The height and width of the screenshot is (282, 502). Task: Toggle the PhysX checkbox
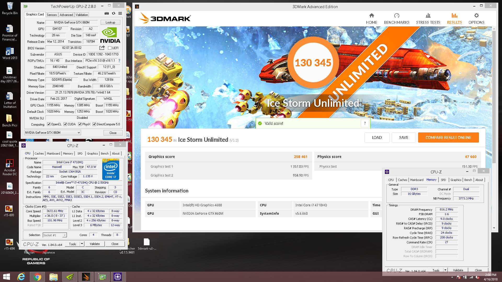[x=80, y=124]
